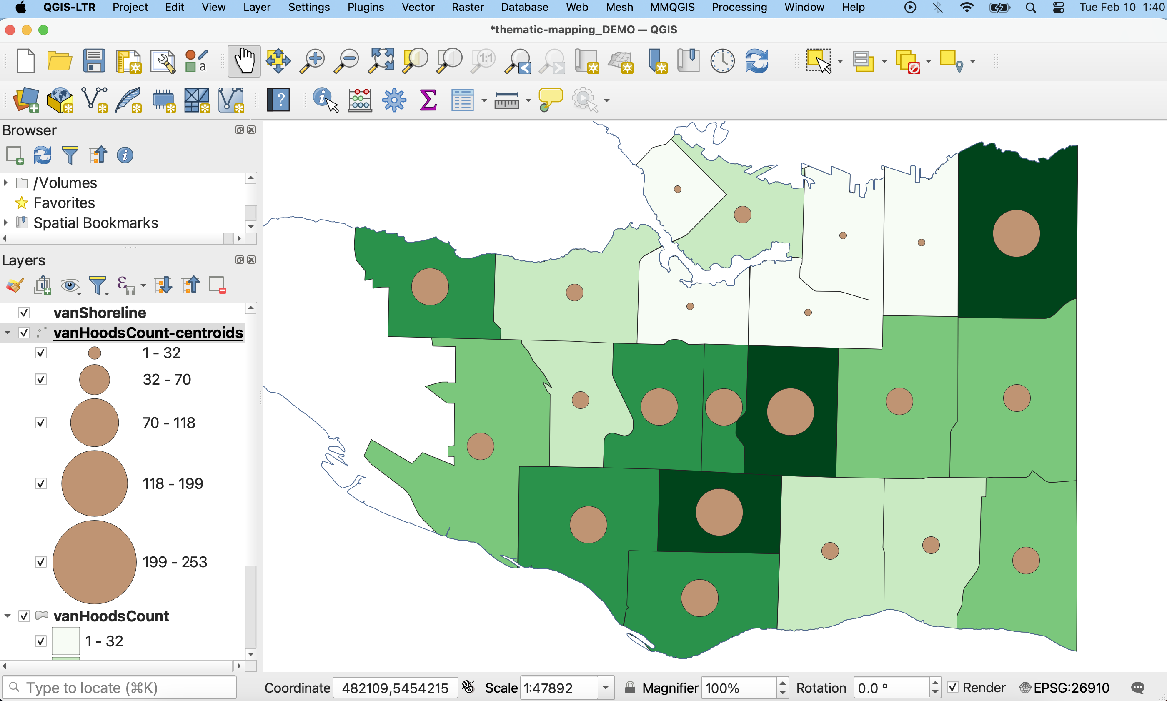Viewport: 1167px width, 701px height.
Task: Click the Refresh map canvas icon
Action: point(756,61)
